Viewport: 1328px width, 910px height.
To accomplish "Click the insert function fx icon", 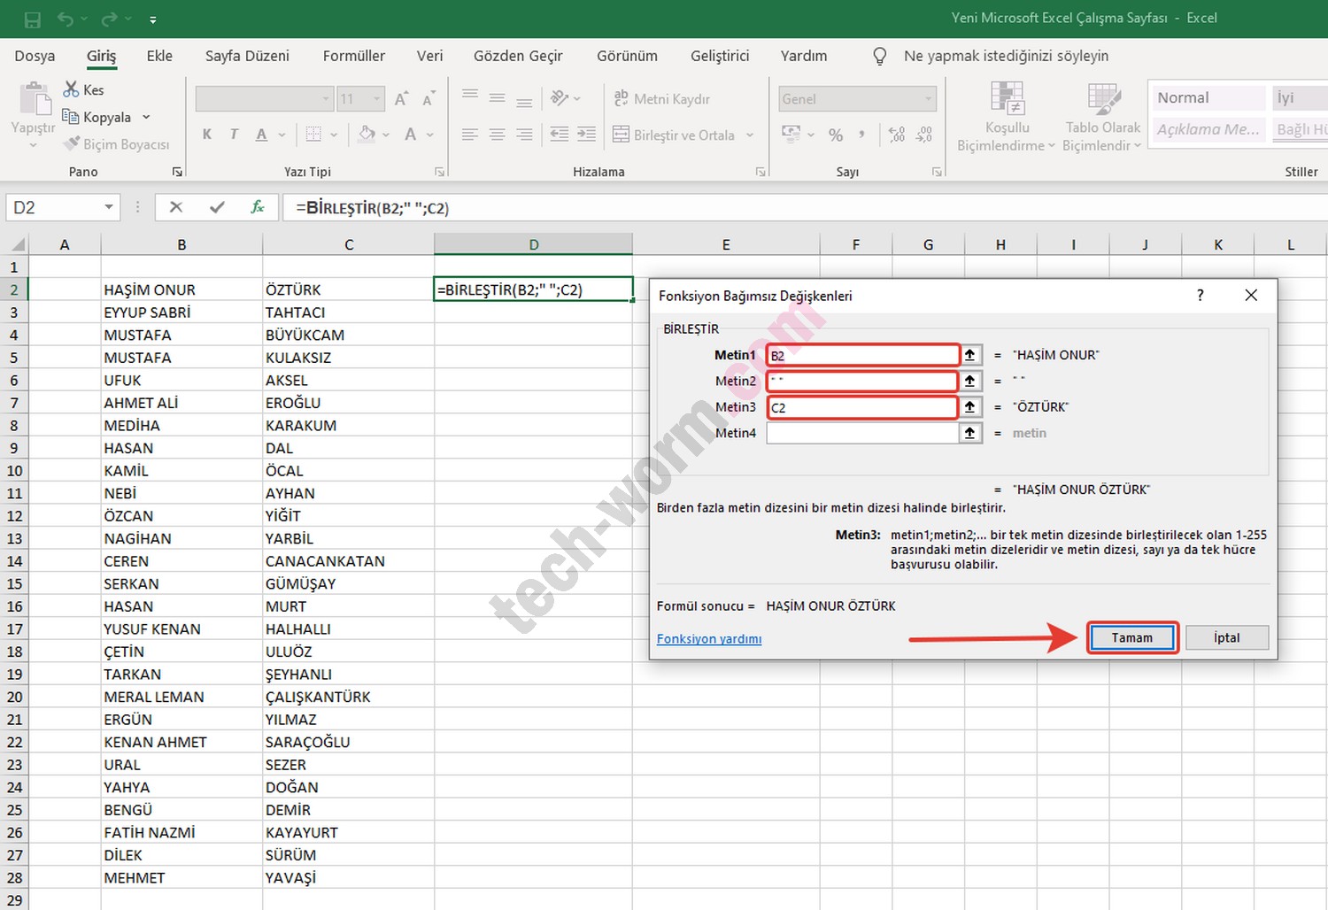I will tap(258, 207).
